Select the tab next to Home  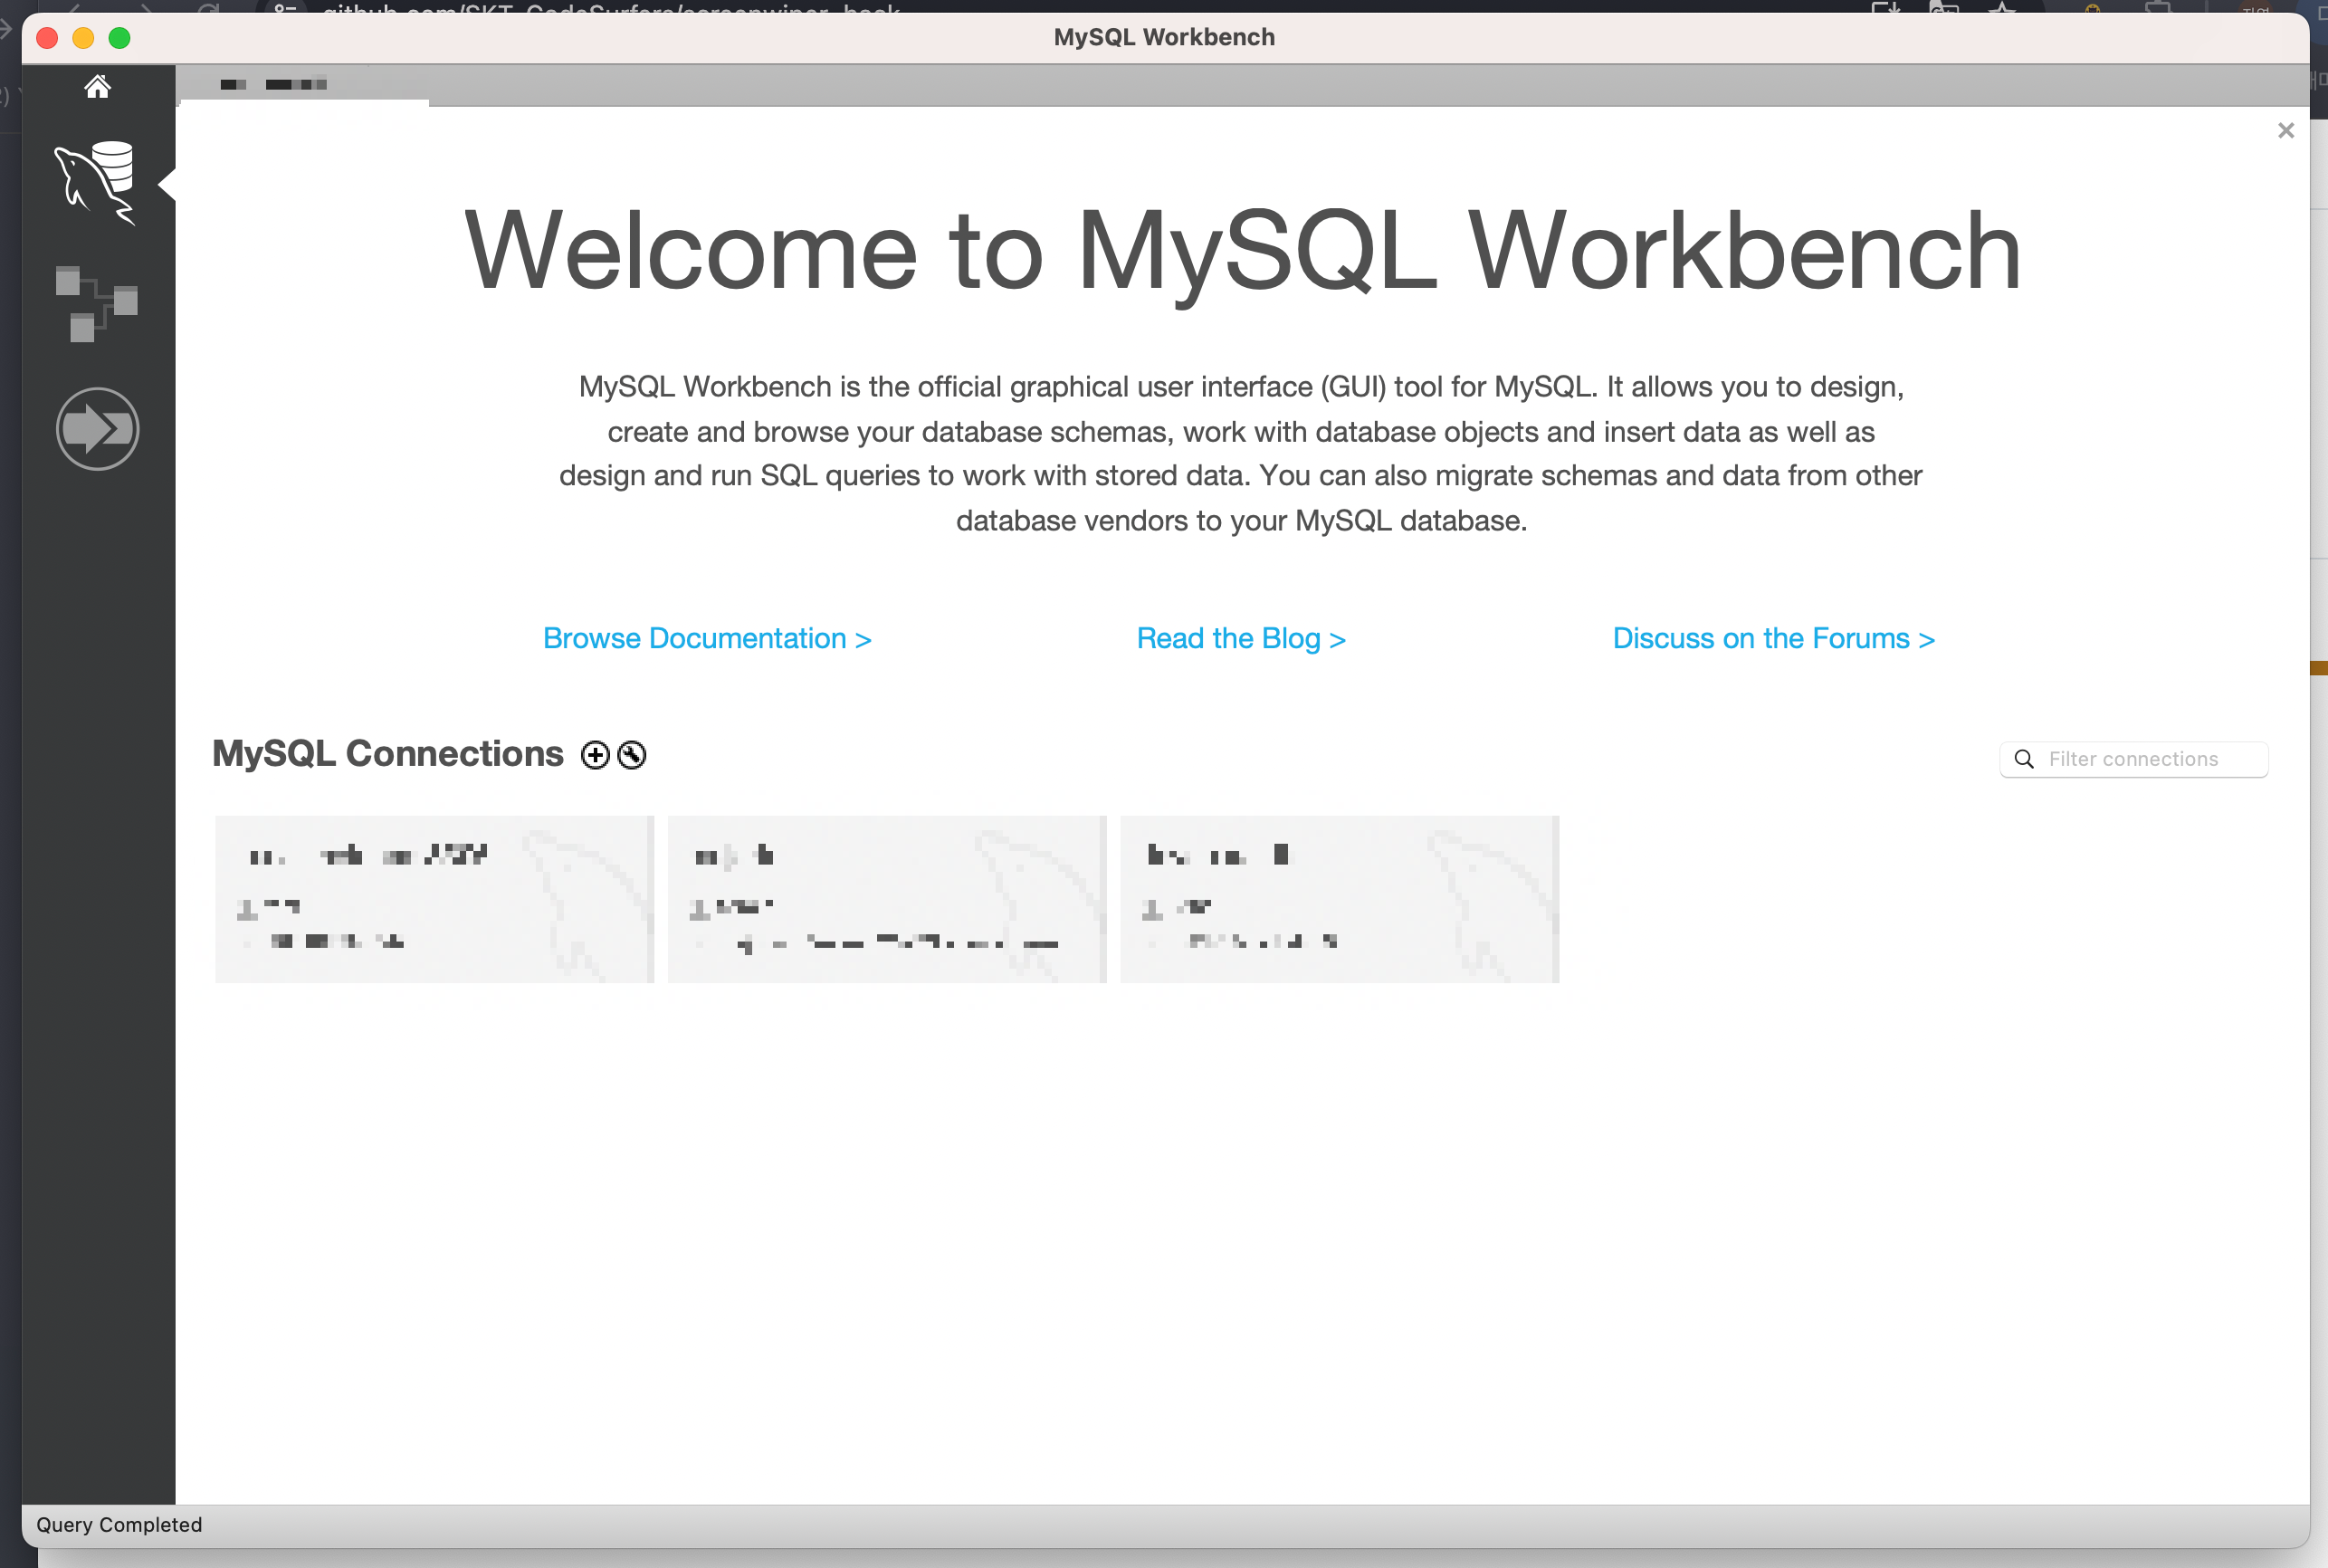pyautogui.click(x=274, y=85)
